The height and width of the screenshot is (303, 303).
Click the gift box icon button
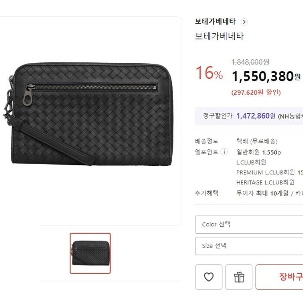(x=239, y=277)
